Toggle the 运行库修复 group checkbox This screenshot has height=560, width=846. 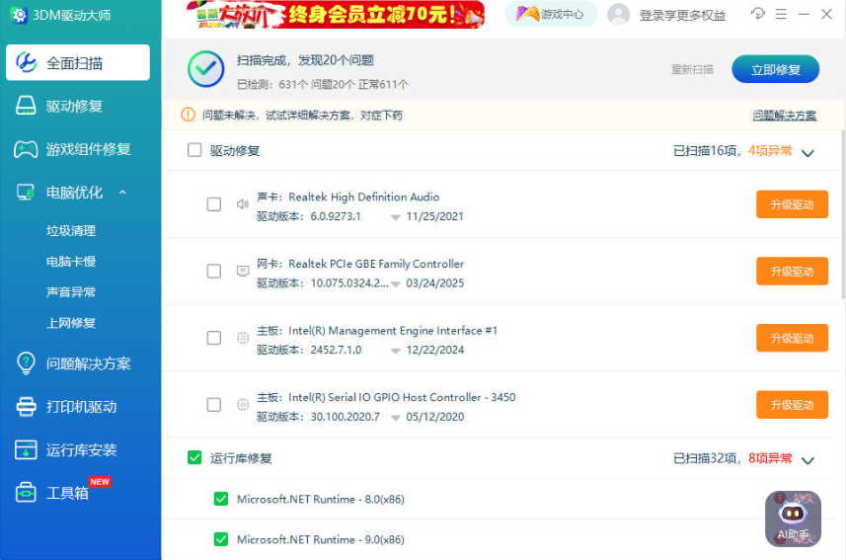[194, 457]
